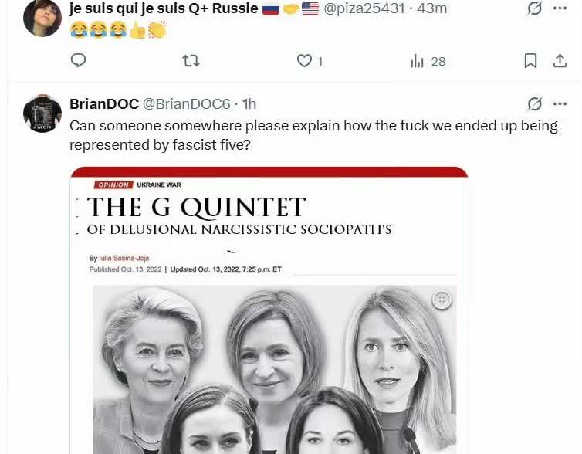Image resolution: width=582 pixels, height=454 pixels.
Task: Click the @BrianDOC6 handle
Action: point(186,104)
